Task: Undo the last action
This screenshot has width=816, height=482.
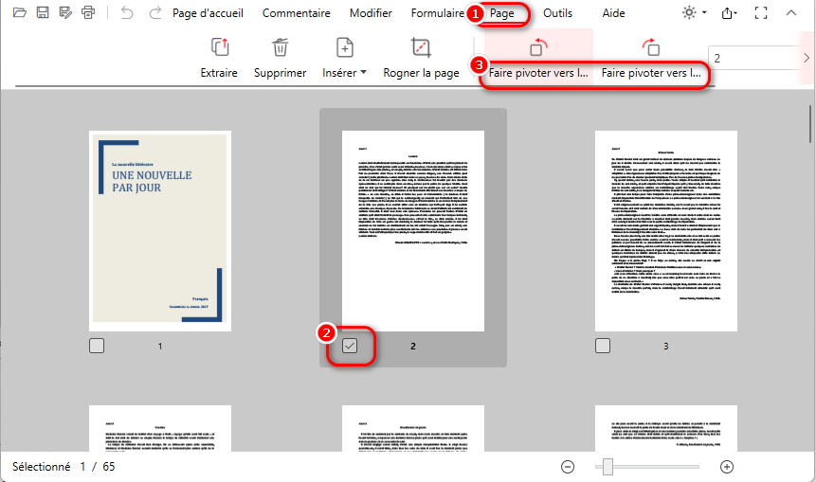Action: pos(127,12)
